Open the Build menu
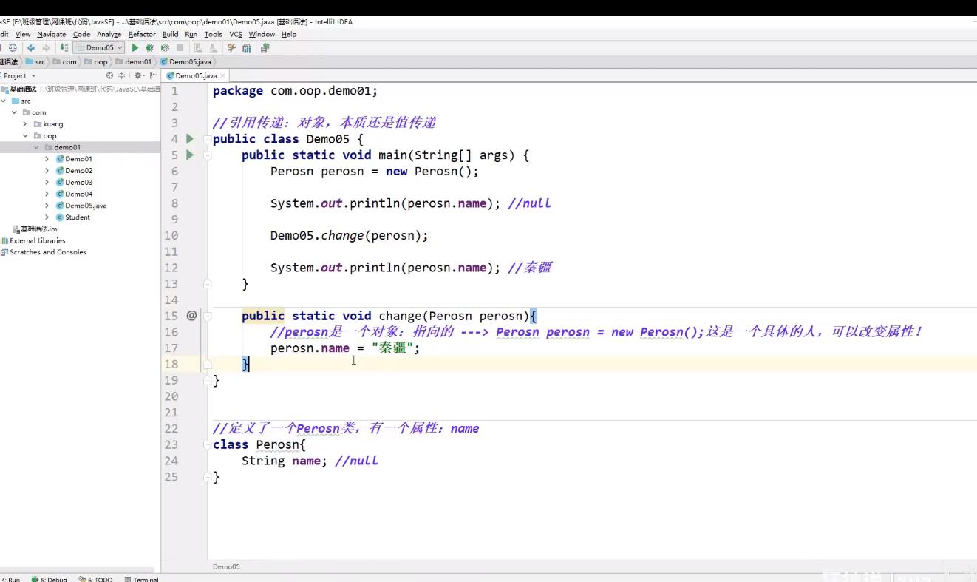 point(170,34)
